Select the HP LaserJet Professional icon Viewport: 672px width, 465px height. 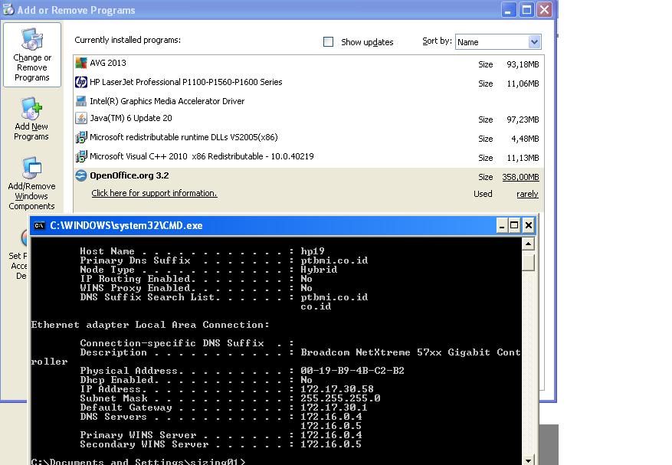81,83
